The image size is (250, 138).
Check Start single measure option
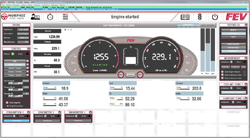222,72
